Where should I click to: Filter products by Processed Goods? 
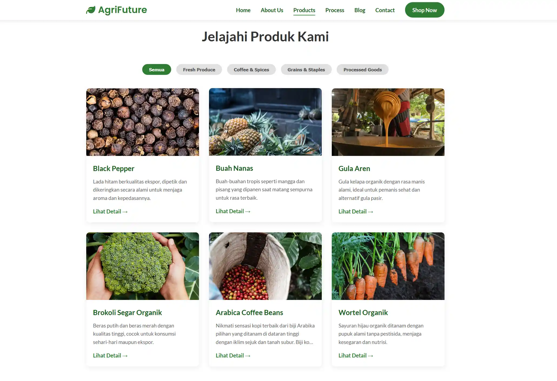pyautogui.click(x=363, y=69)
